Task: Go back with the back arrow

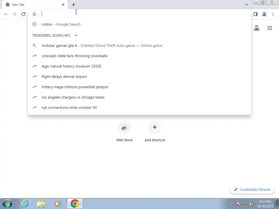Action: 6,14
